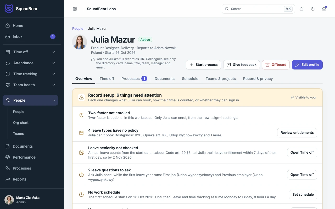Click the SquadBear logo icon

pos(9,9)
